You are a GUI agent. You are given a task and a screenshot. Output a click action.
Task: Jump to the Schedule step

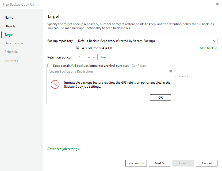[x=11, y=52]
